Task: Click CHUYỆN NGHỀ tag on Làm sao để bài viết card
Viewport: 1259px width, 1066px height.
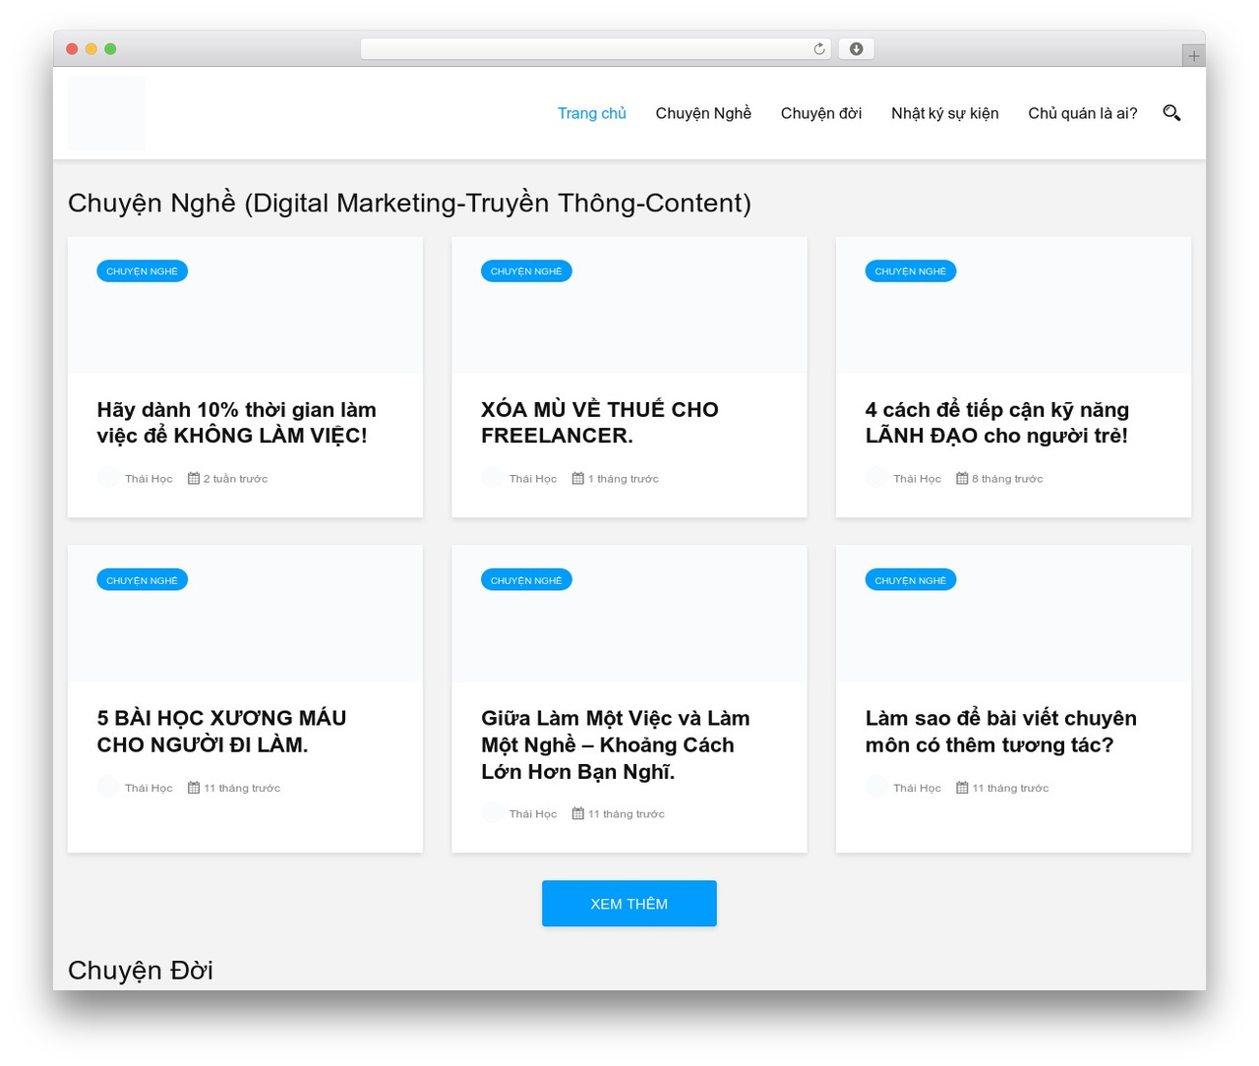Action: pos(911,580)
